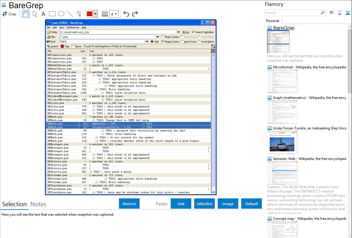Expand the Files pattern dropdown
Viewport: 352px width, 238px height.
[157, 37]
